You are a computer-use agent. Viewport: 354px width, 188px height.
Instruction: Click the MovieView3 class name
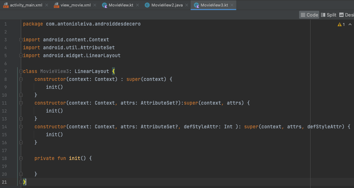click(x=55, y=72)
